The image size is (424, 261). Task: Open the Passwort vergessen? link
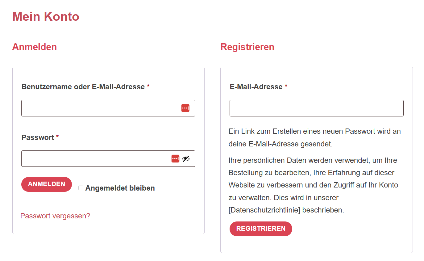tap(55, 216)
